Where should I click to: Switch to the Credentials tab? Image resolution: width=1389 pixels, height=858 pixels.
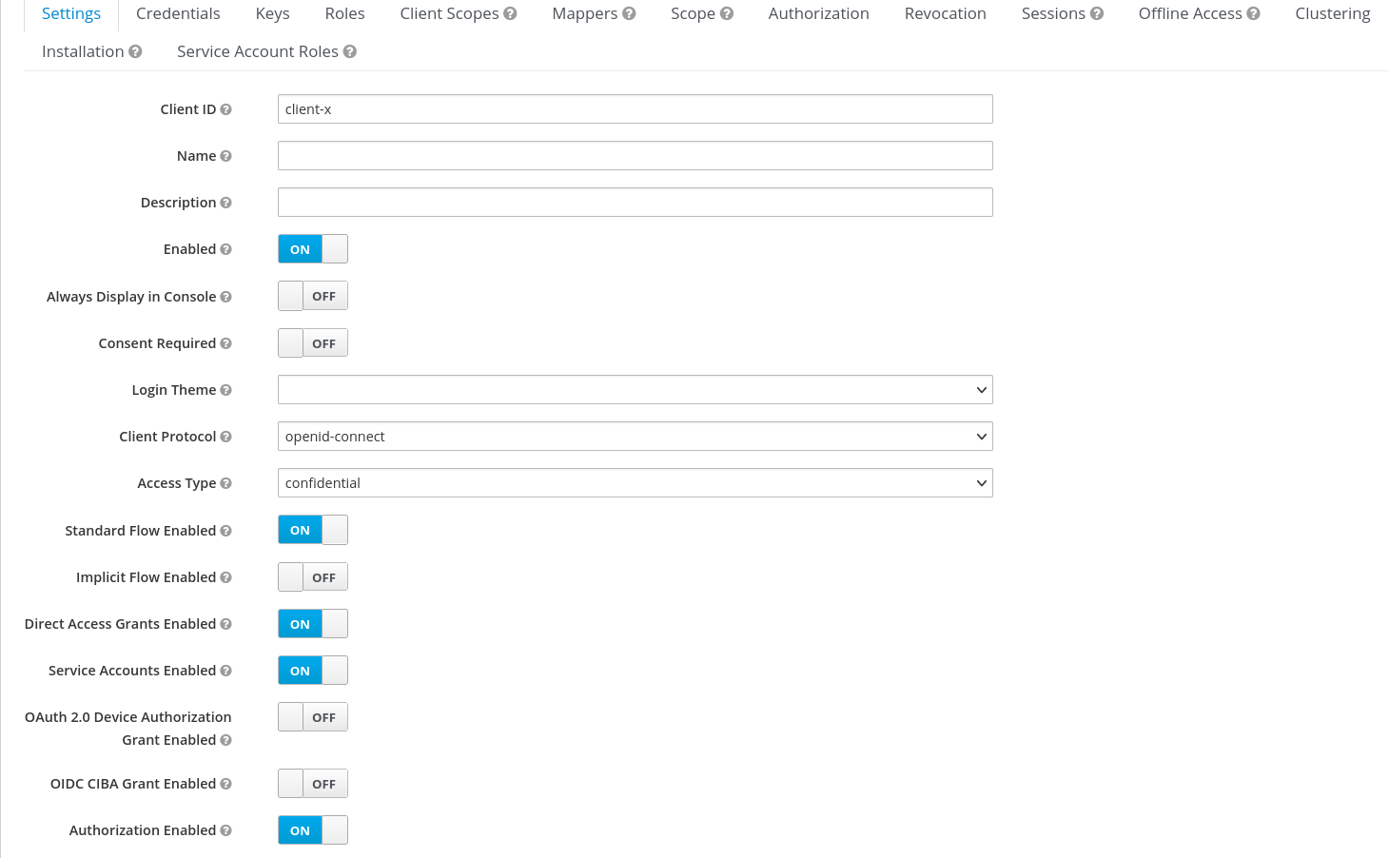pos(178,13)
